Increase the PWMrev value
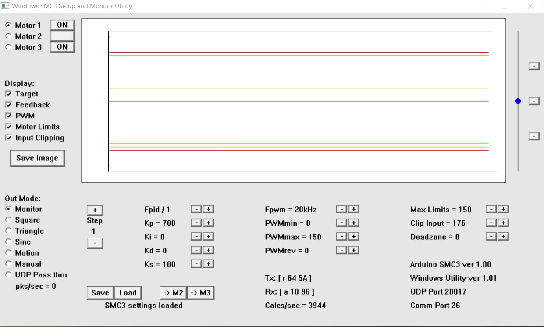The width and height of the screenshot is (544, 327). point(353,250)
